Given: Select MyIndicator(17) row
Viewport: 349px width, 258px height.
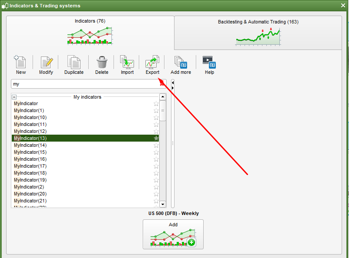Looking at the screenshot, I should [x=85, y=166].
